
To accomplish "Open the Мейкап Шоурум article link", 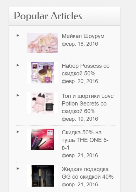I will [83, 36].
